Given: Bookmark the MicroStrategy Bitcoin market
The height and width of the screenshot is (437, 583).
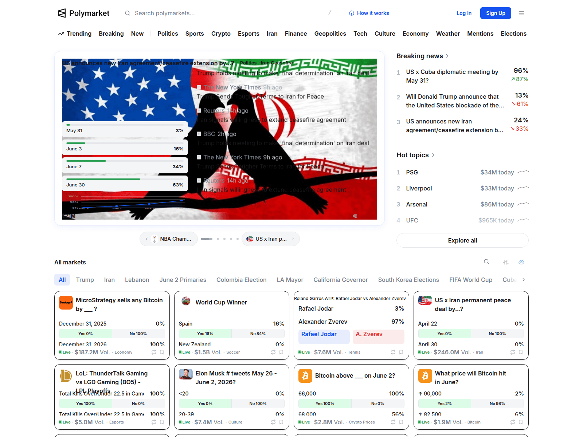Looking at the screenshot, I should click(x=162, y=352).
